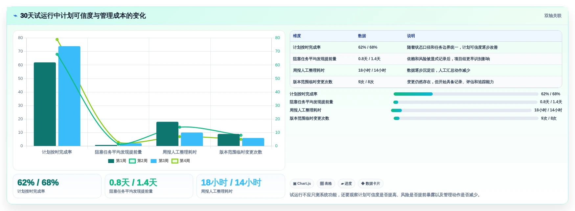The image size is (575, 211).
Task: Toggle 第2周 legend swatch
Action: pos(132,161)
